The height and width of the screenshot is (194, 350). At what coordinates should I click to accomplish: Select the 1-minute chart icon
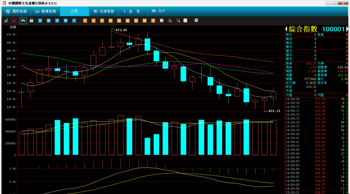click(x=85, y=20)
